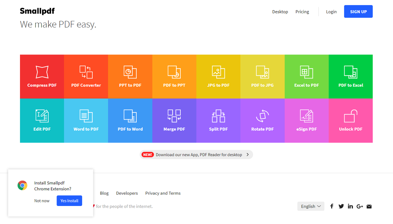Open the Edit PDF tool
The height and width of the screenshot is (224, 393).
[x=42, y=121]
